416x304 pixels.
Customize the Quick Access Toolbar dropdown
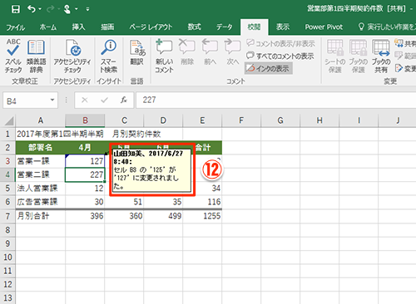(87, 9)
